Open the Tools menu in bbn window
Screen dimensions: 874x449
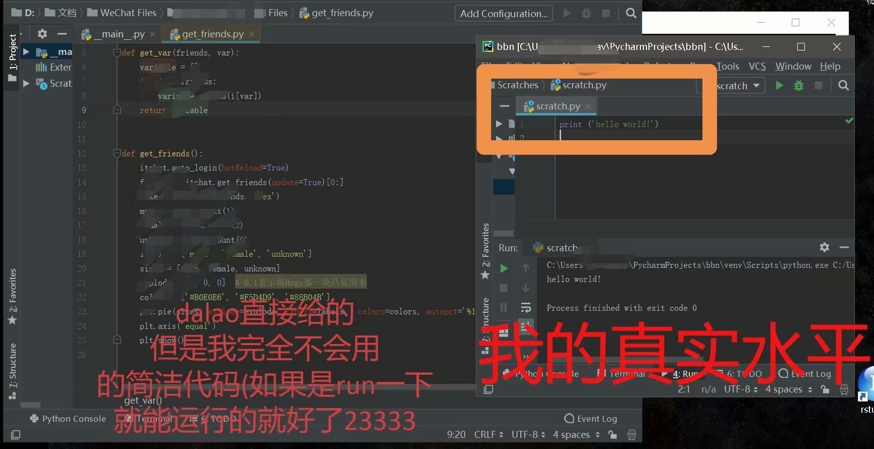point(728,66)
